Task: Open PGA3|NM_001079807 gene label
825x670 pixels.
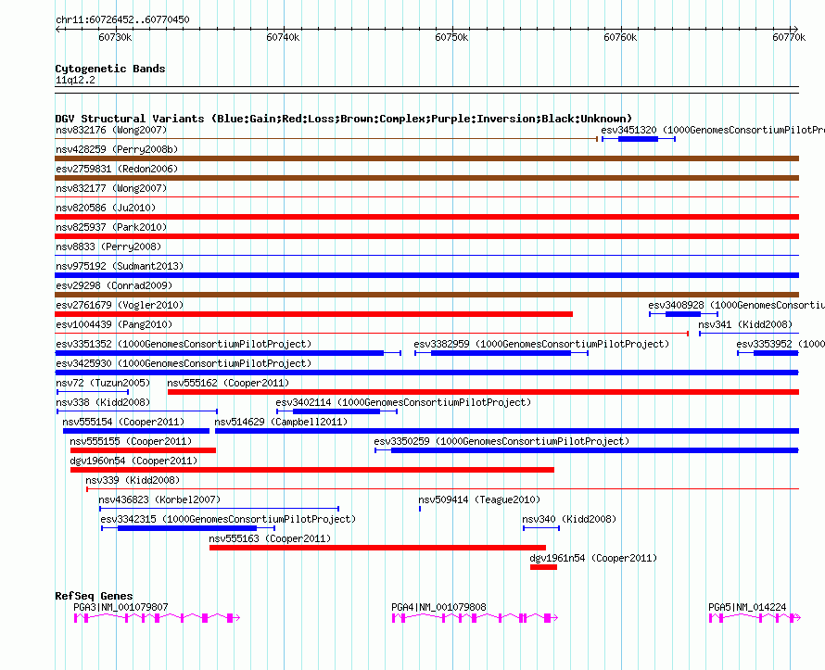Action: pos(121,607)
